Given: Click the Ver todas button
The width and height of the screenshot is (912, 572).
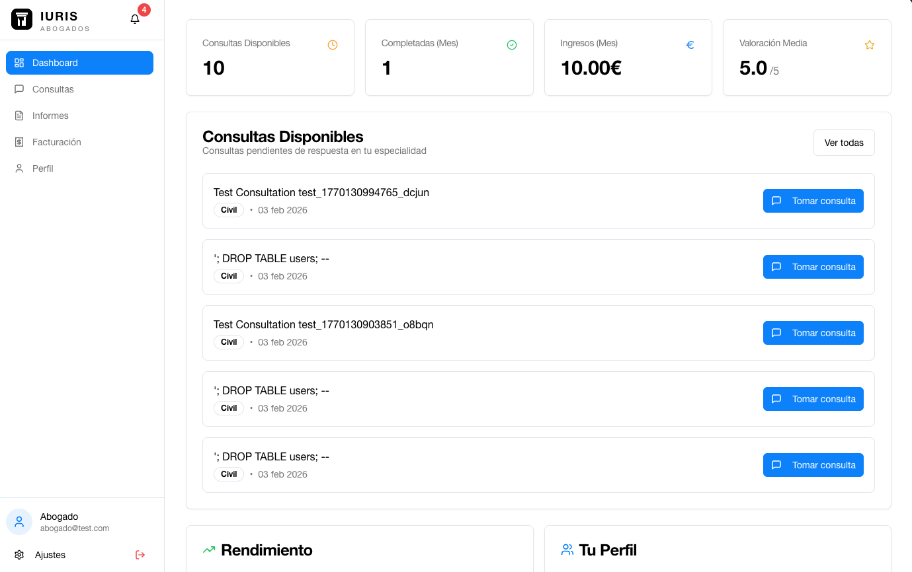Looking at the screenshot, I should pos(844,143).
